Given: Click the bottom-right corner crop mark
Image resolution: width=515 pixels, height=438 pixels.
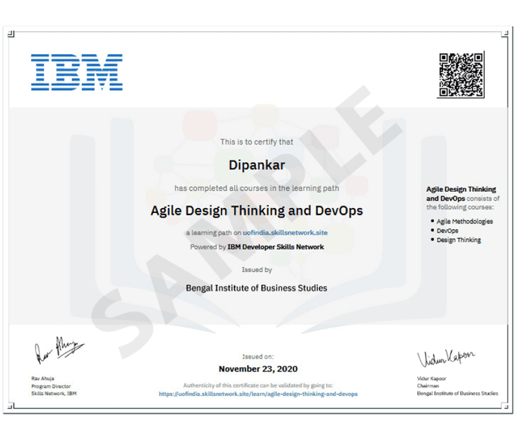Looking at the screenshot, I should point(505,406).
